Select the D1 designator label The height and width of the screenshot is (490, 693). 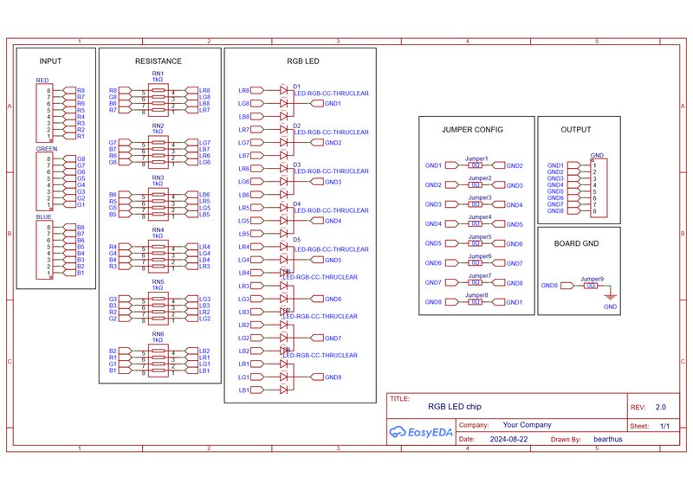[x=296, y=87]
